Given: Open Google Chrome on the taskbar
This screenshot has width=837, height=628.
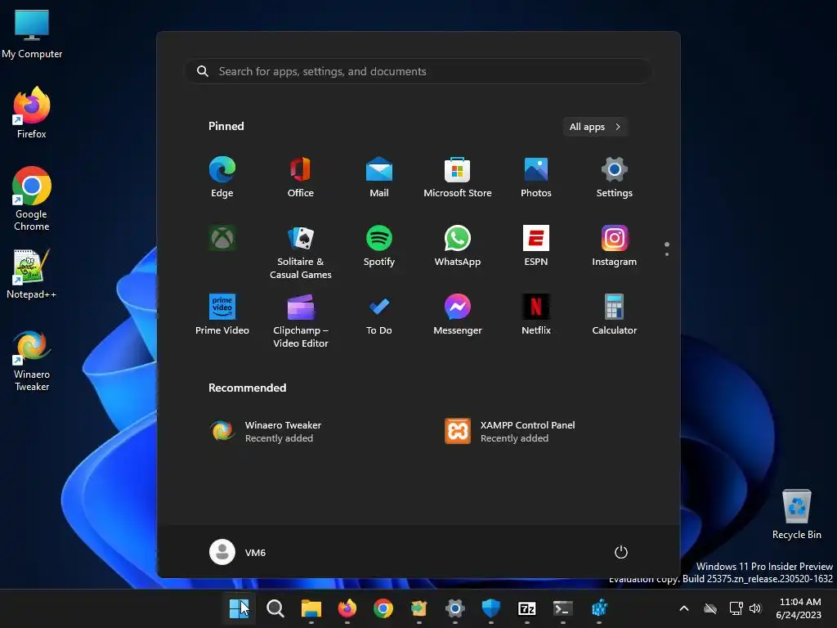Looking at the screenshot, I should (x=383, y=608).
